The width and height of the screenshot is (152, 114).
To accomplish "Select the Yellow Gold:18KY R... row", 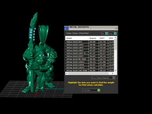I will point(90,53).
